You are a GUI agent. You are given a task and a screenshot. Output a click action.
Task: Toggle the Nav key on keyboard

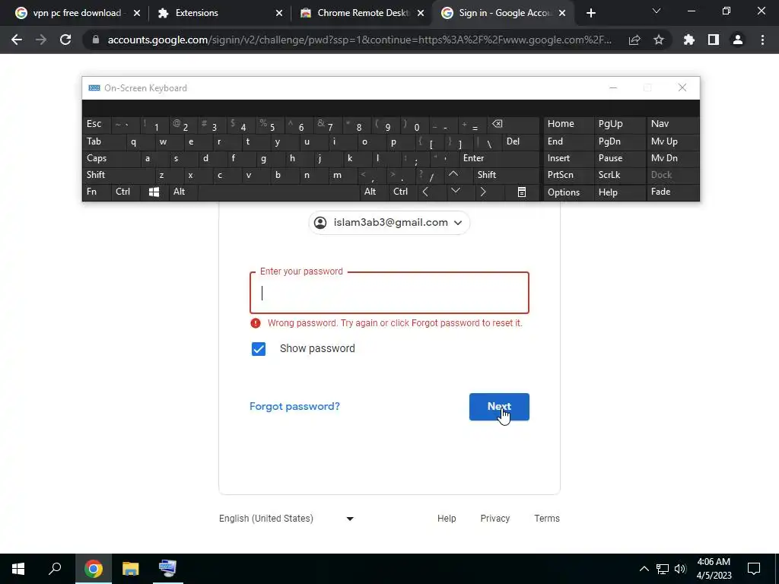[x=672, y=124]
